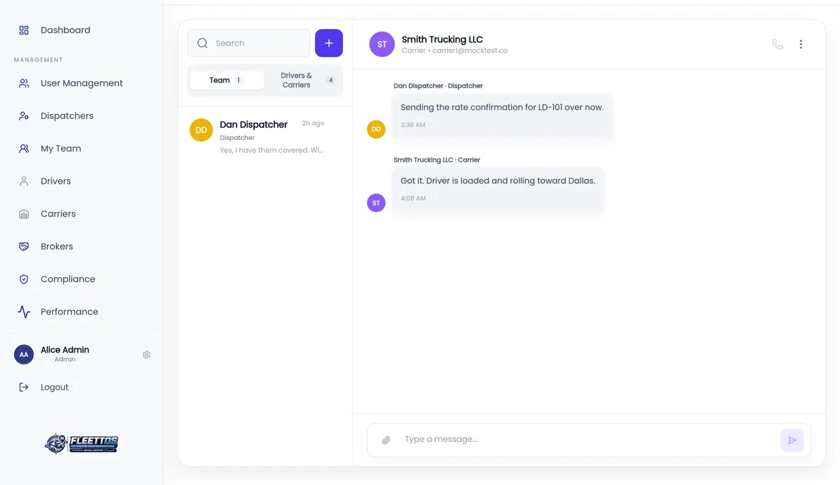Click the carrier1@mocktest.co email text
Viewport: 840px width, 485px height.
click(x=470, y=50)
